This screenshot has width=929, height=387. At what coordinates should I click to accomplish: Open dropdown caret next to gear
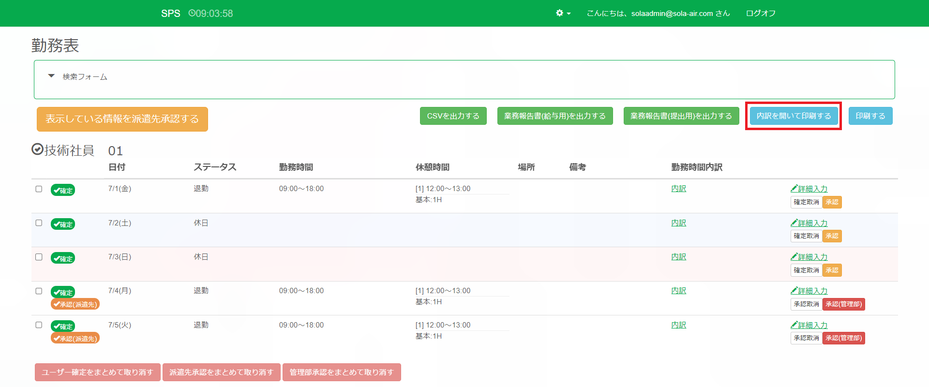click(x=569, y=14)
